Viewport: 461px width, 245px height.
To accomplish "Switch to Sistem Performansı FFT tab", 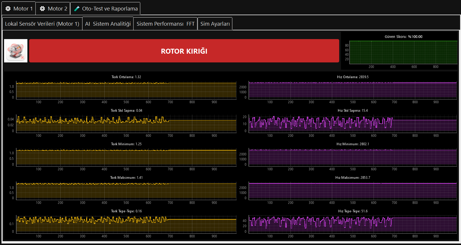I will pos(166,24).
